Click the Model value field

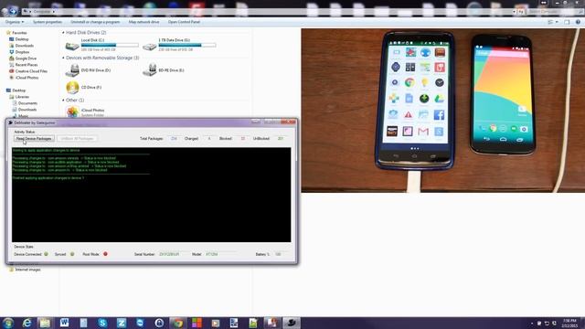[x=220, y=254]
